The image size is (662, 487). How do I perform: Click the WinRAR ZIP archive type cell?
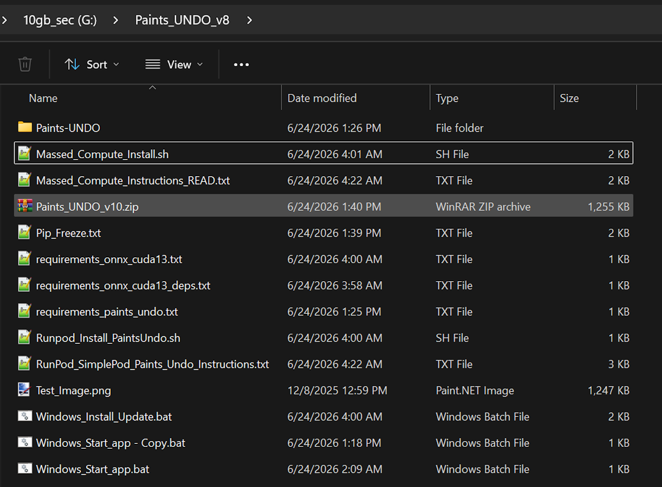tap(483, 207)
